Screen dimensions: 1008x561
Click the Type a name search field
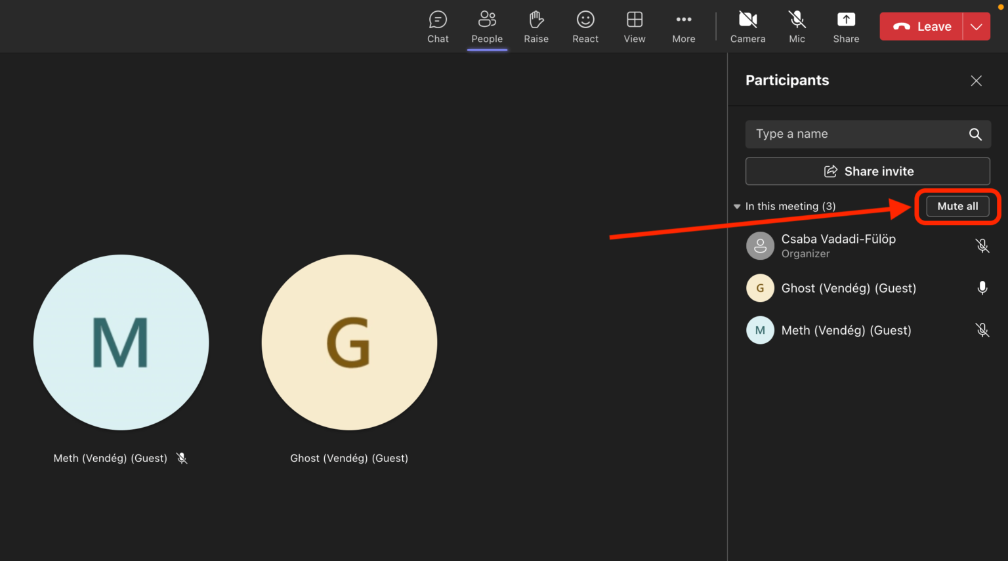pos(868,134)
